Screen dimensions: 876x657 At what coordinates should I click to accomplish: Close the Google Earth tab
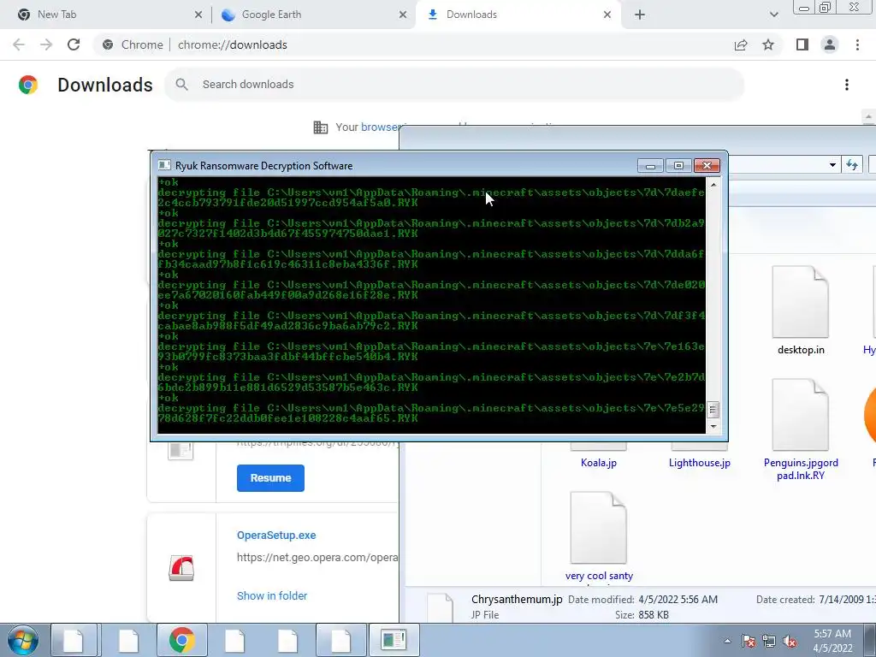403,15
